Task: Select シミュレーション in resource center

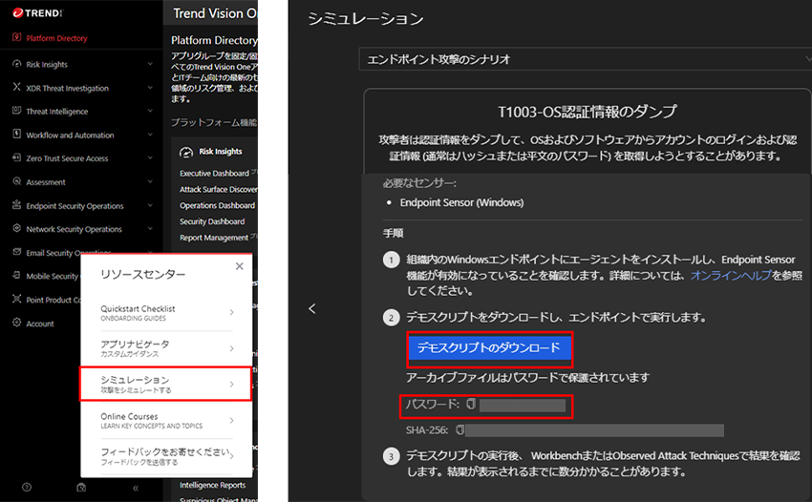Action: (165, 384)
